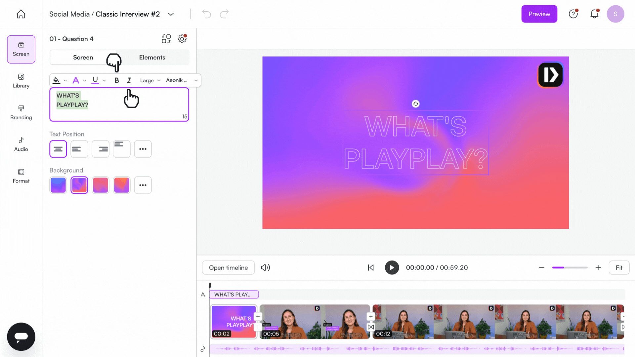Click the Open timeline button
Image resolution: width=635 pixels, height=357 pixels.
pyautogui.click(x=228, y=267)
